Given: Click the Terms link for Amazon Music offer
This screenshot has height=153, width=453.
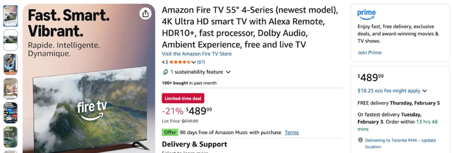Looking at the screenshot, I should pos(292,133).
